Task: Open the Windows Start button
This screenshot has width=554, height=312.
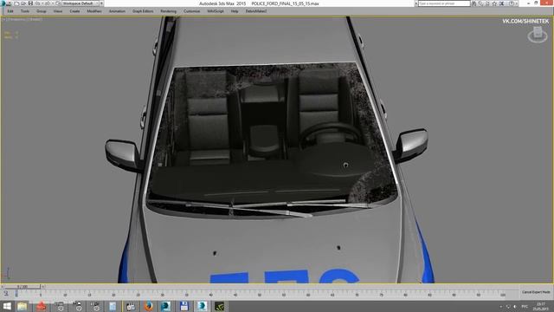Action: 7,306
